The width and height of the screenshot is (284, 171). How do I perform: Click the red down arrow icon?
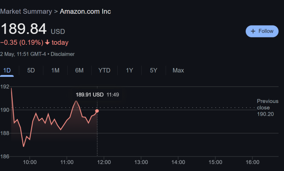click(47, 43)
